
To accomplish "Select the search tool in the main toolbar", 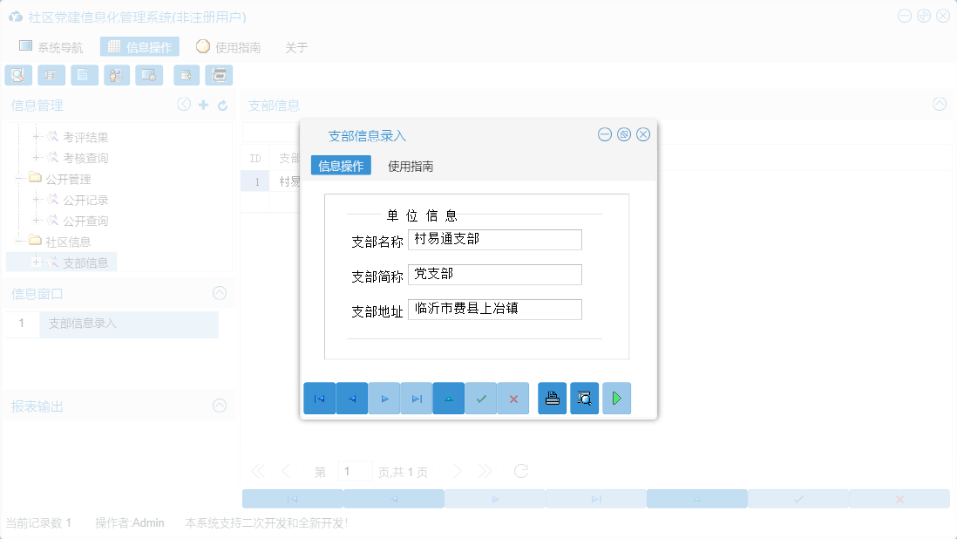I will tap(18, 75).
